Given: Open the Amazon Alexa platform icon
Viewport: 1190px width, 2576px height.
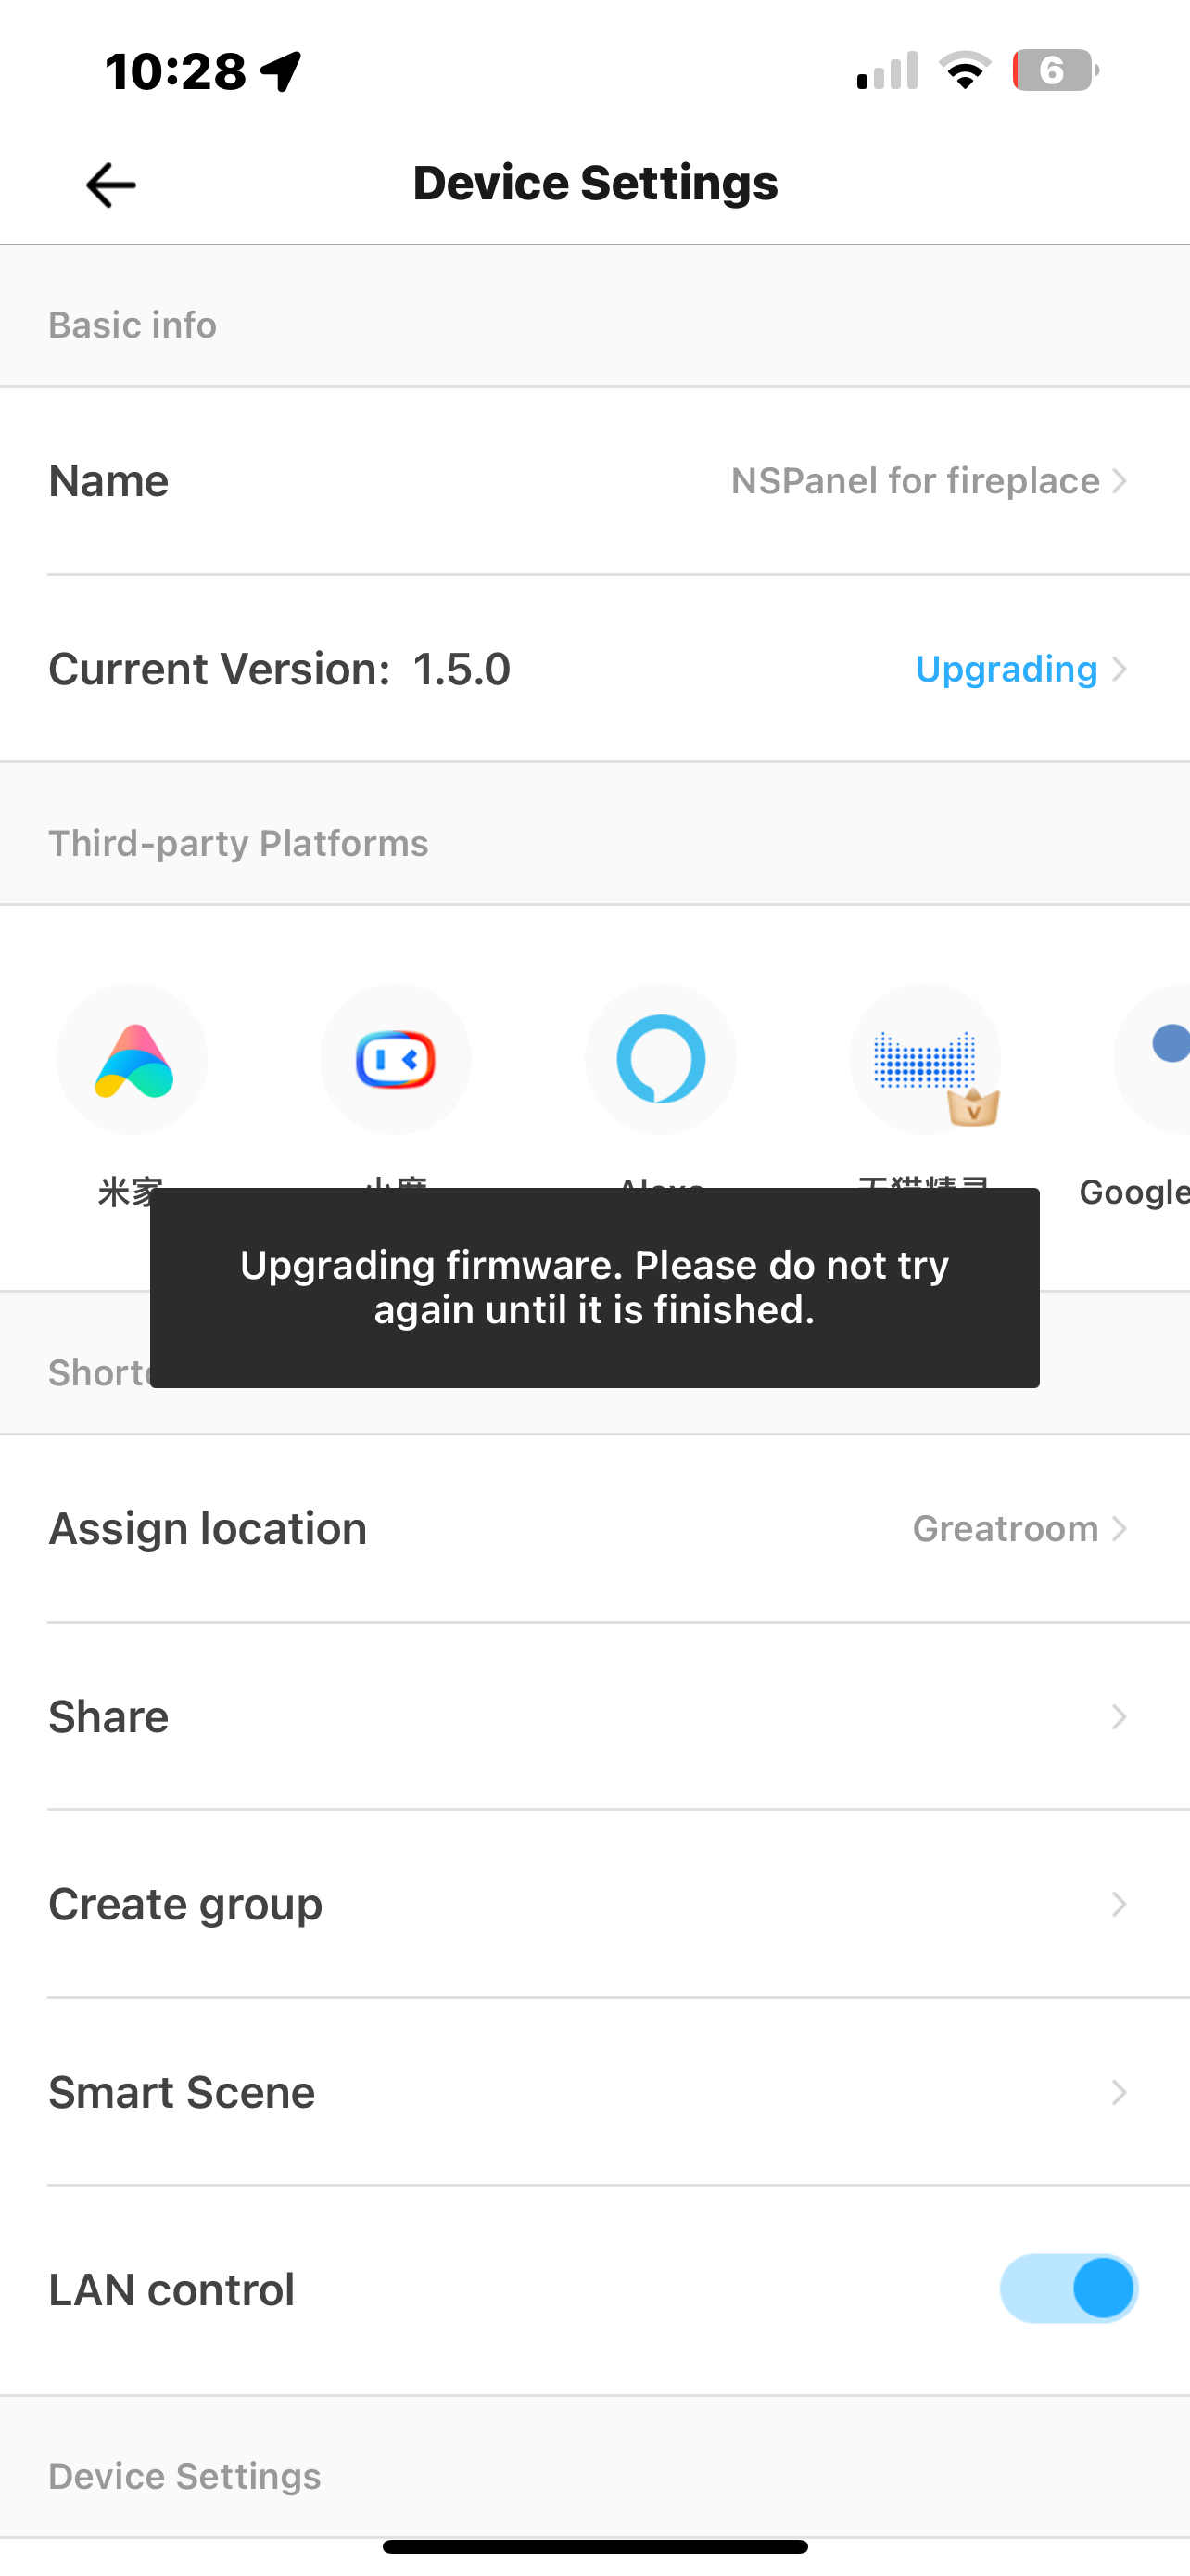Looking at the screenshot, I should [661, 1059].
